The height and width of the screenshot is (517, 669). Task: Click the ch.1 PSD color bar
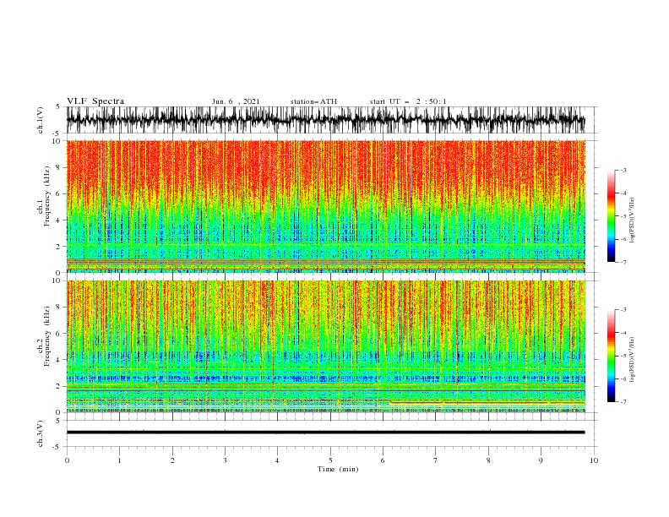(x=611, y=216)
